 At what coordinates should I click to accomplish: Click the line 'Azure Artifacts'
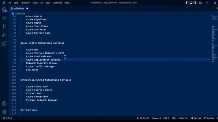click(36, 29)
